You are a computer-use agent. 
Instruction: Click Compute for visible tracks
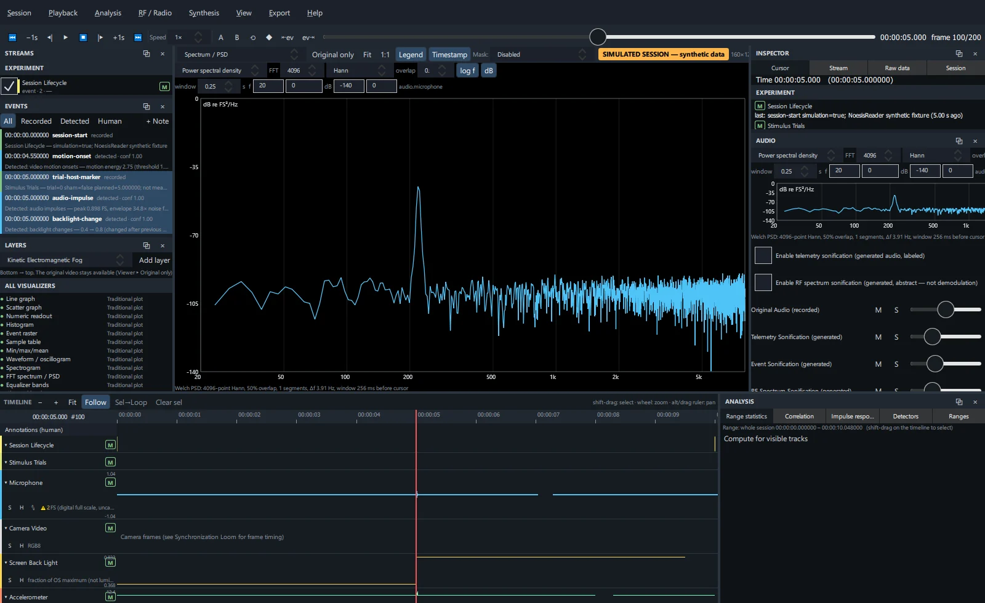(765, 439)
